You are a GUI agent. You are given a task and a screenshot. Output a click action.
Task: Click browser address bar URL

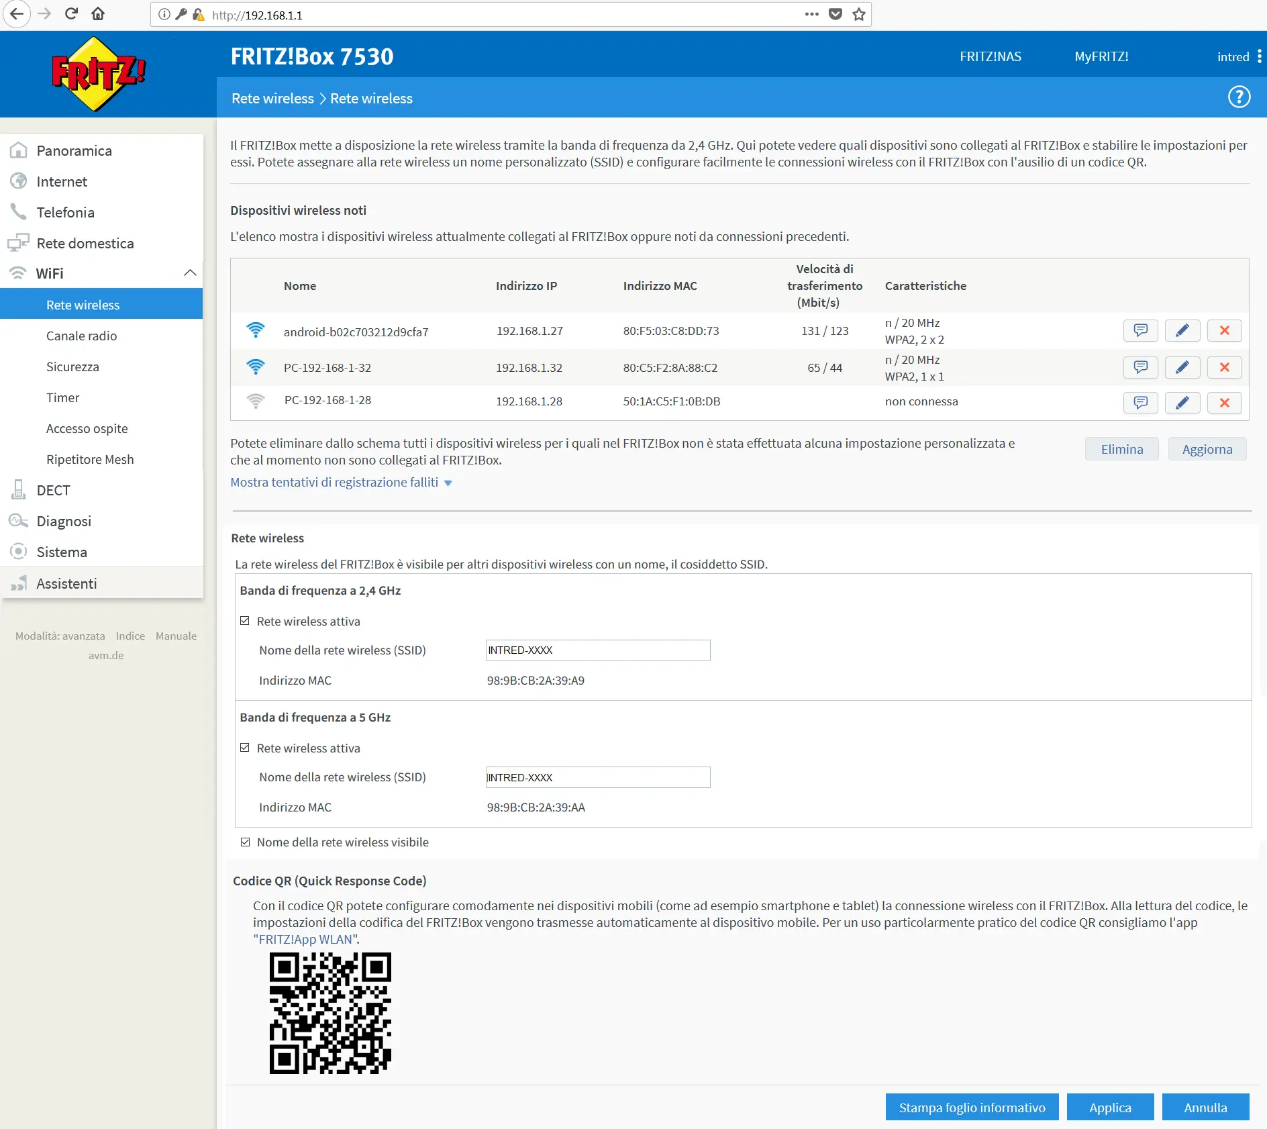(257, 15)
